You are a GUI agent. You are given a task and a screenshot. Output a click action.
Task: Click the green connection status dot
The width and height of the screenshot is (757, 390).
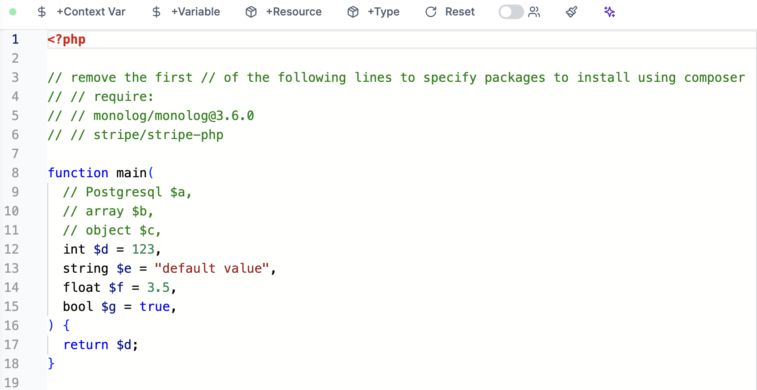[x=13, y=12]
